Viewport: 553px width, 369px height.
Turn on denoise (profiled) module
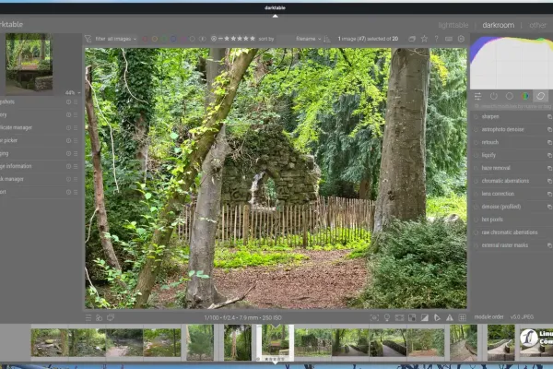(x=476, y=207)
